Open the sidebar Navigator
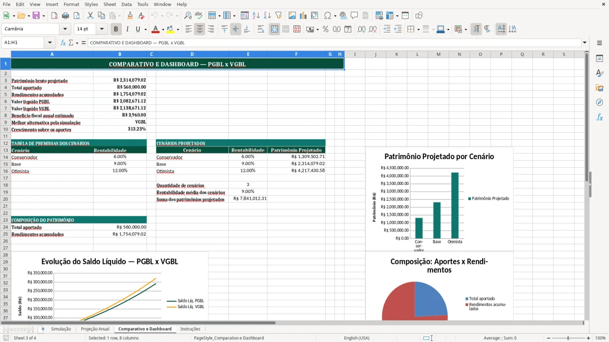 coord(599,102)
